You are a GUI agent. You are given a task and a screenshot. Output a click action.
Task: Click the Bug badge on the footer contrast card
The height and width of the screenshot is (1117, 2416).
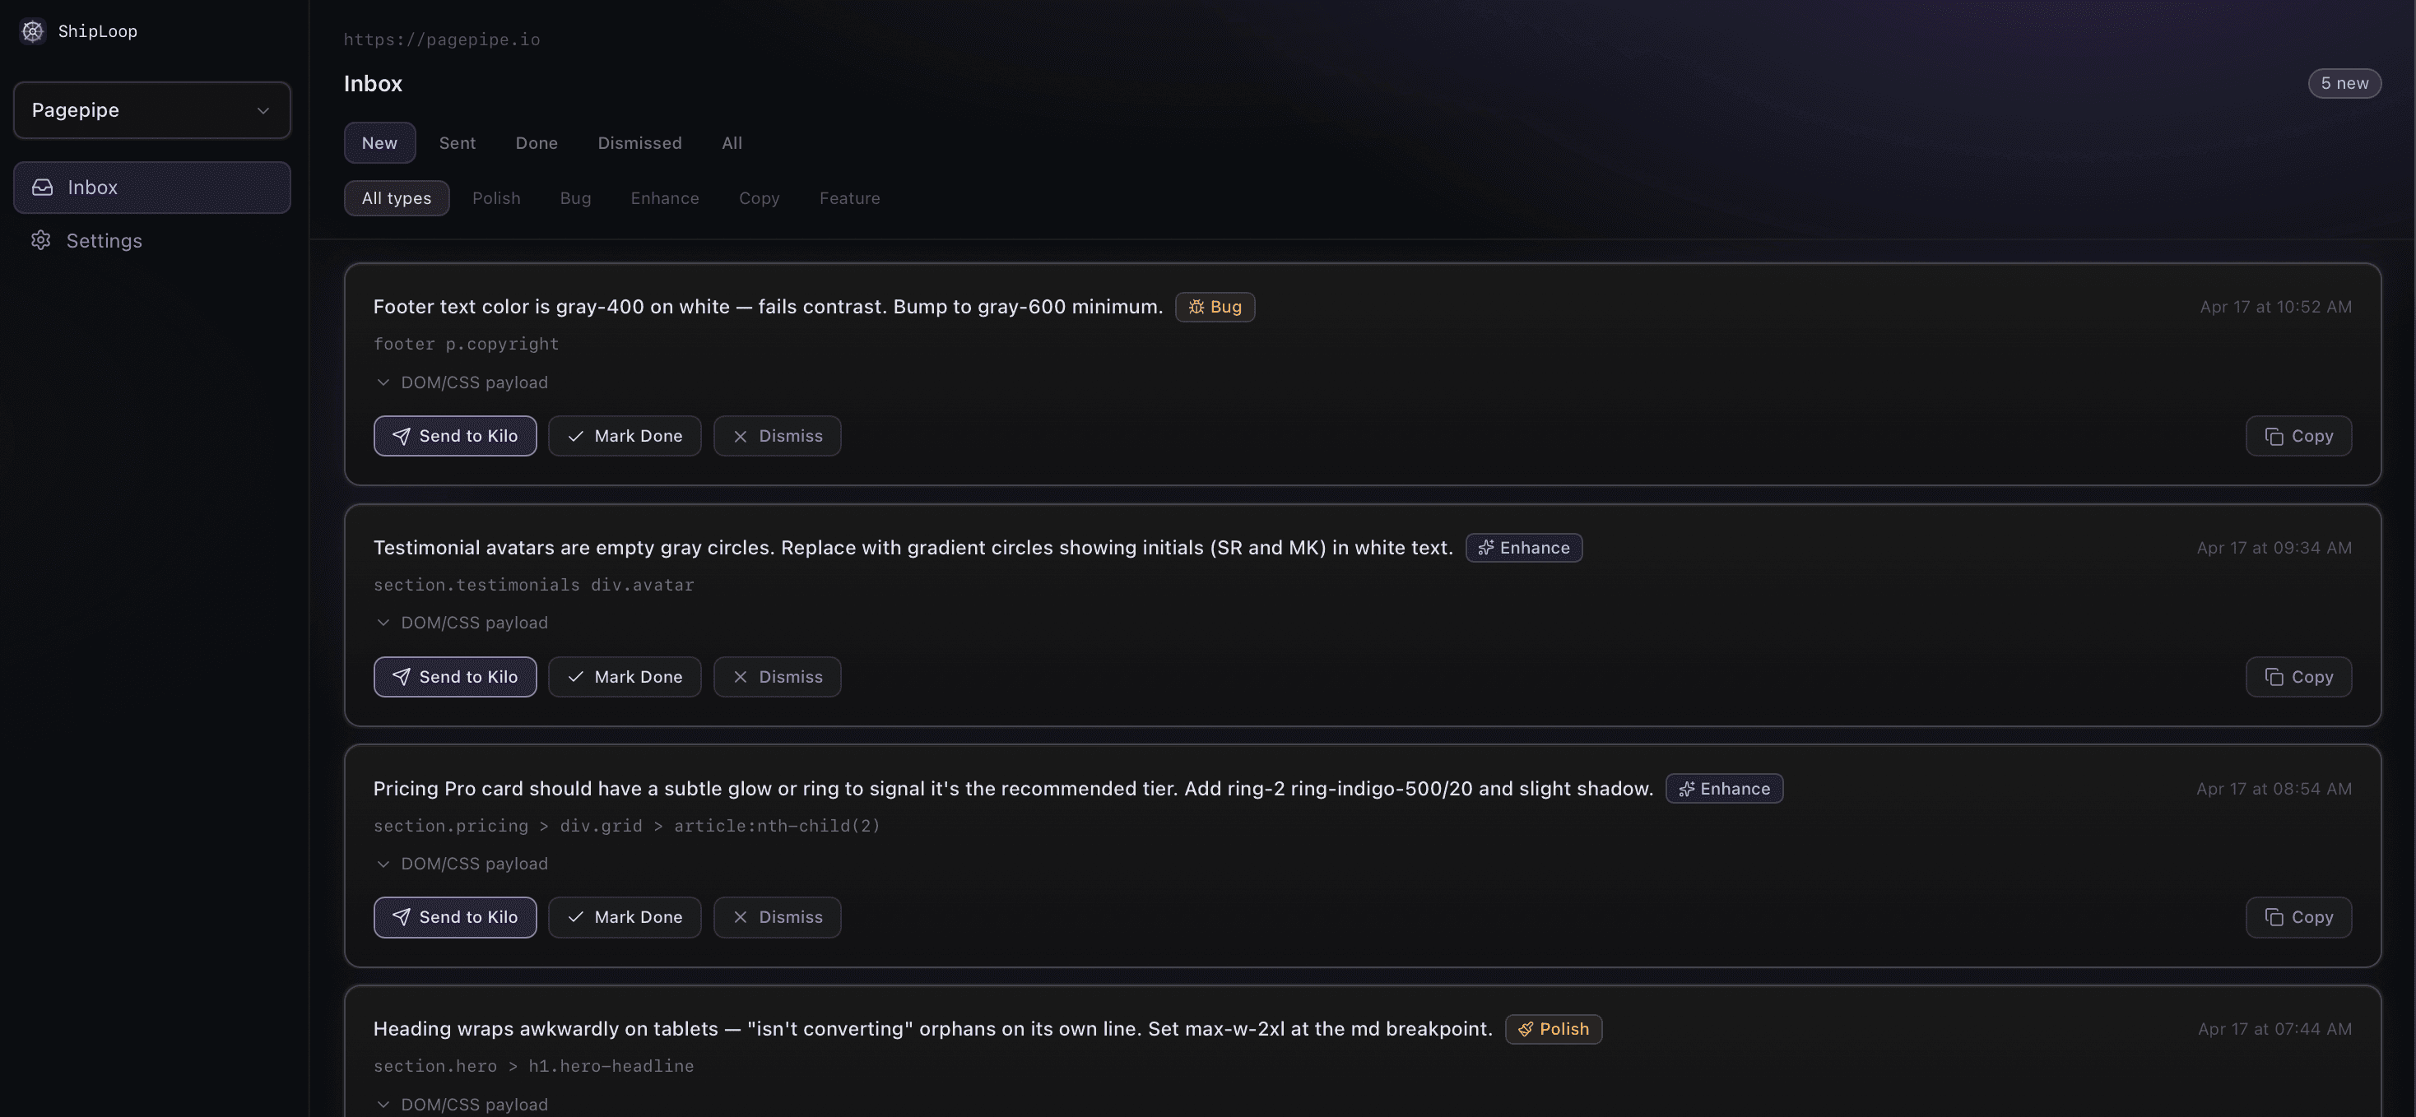pos(1215,307)
